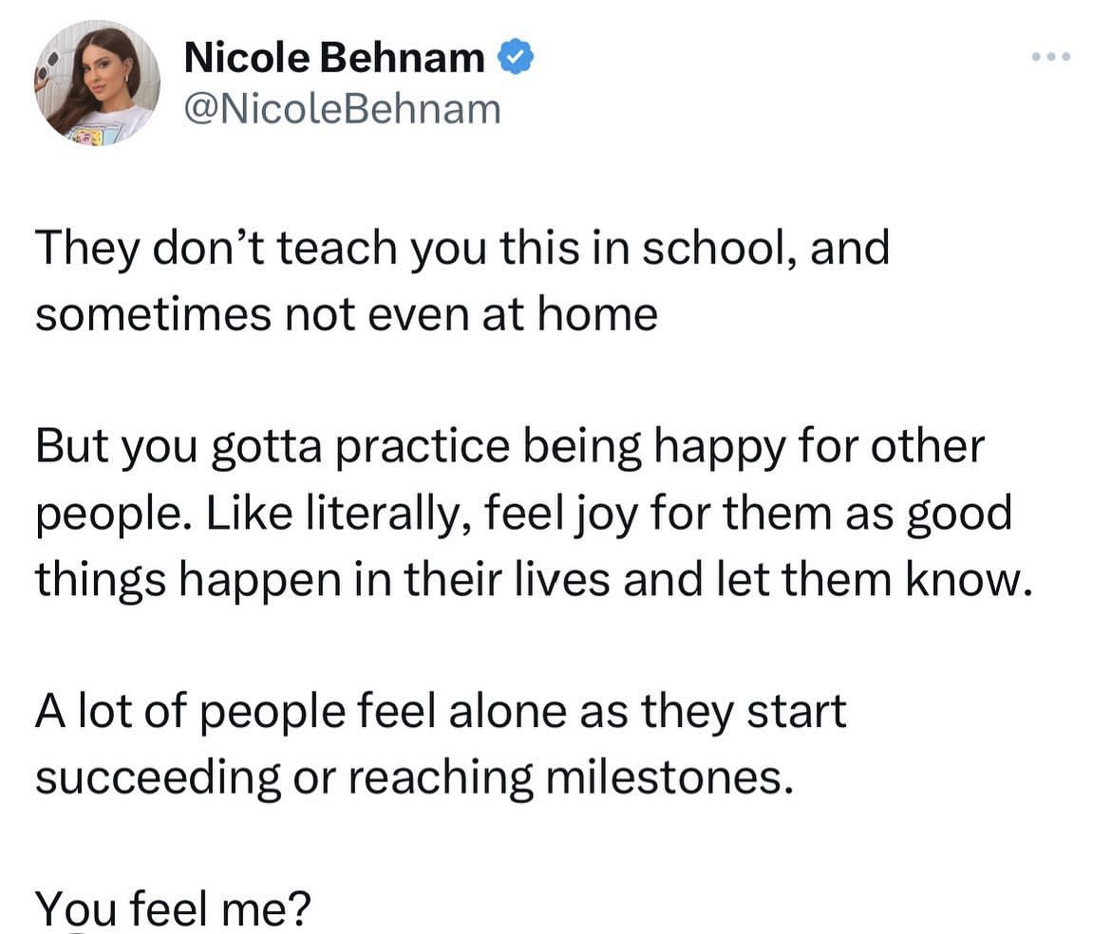Open the @NicoleBehnam handle link

click(x=342, y=110)
